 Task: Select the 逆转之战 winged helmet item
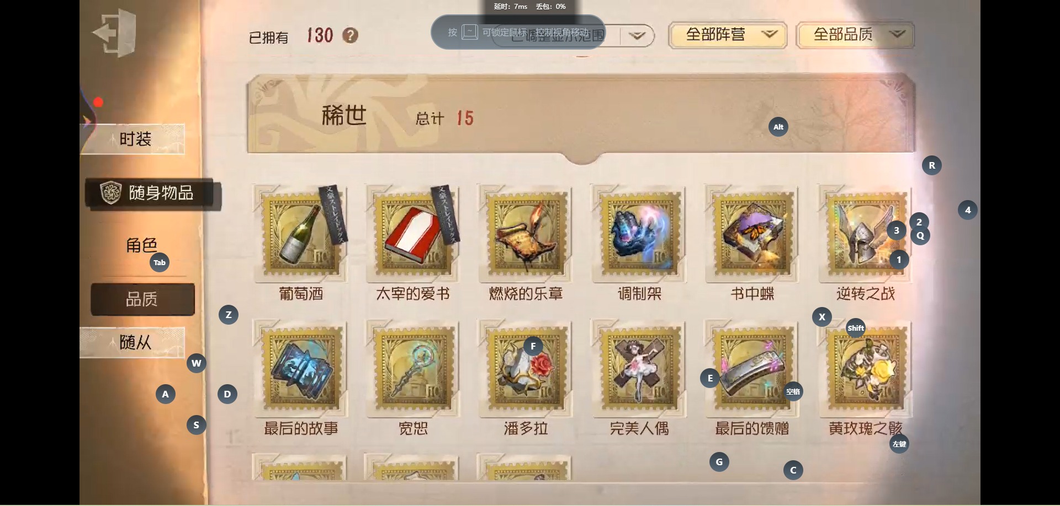(865, 234)
